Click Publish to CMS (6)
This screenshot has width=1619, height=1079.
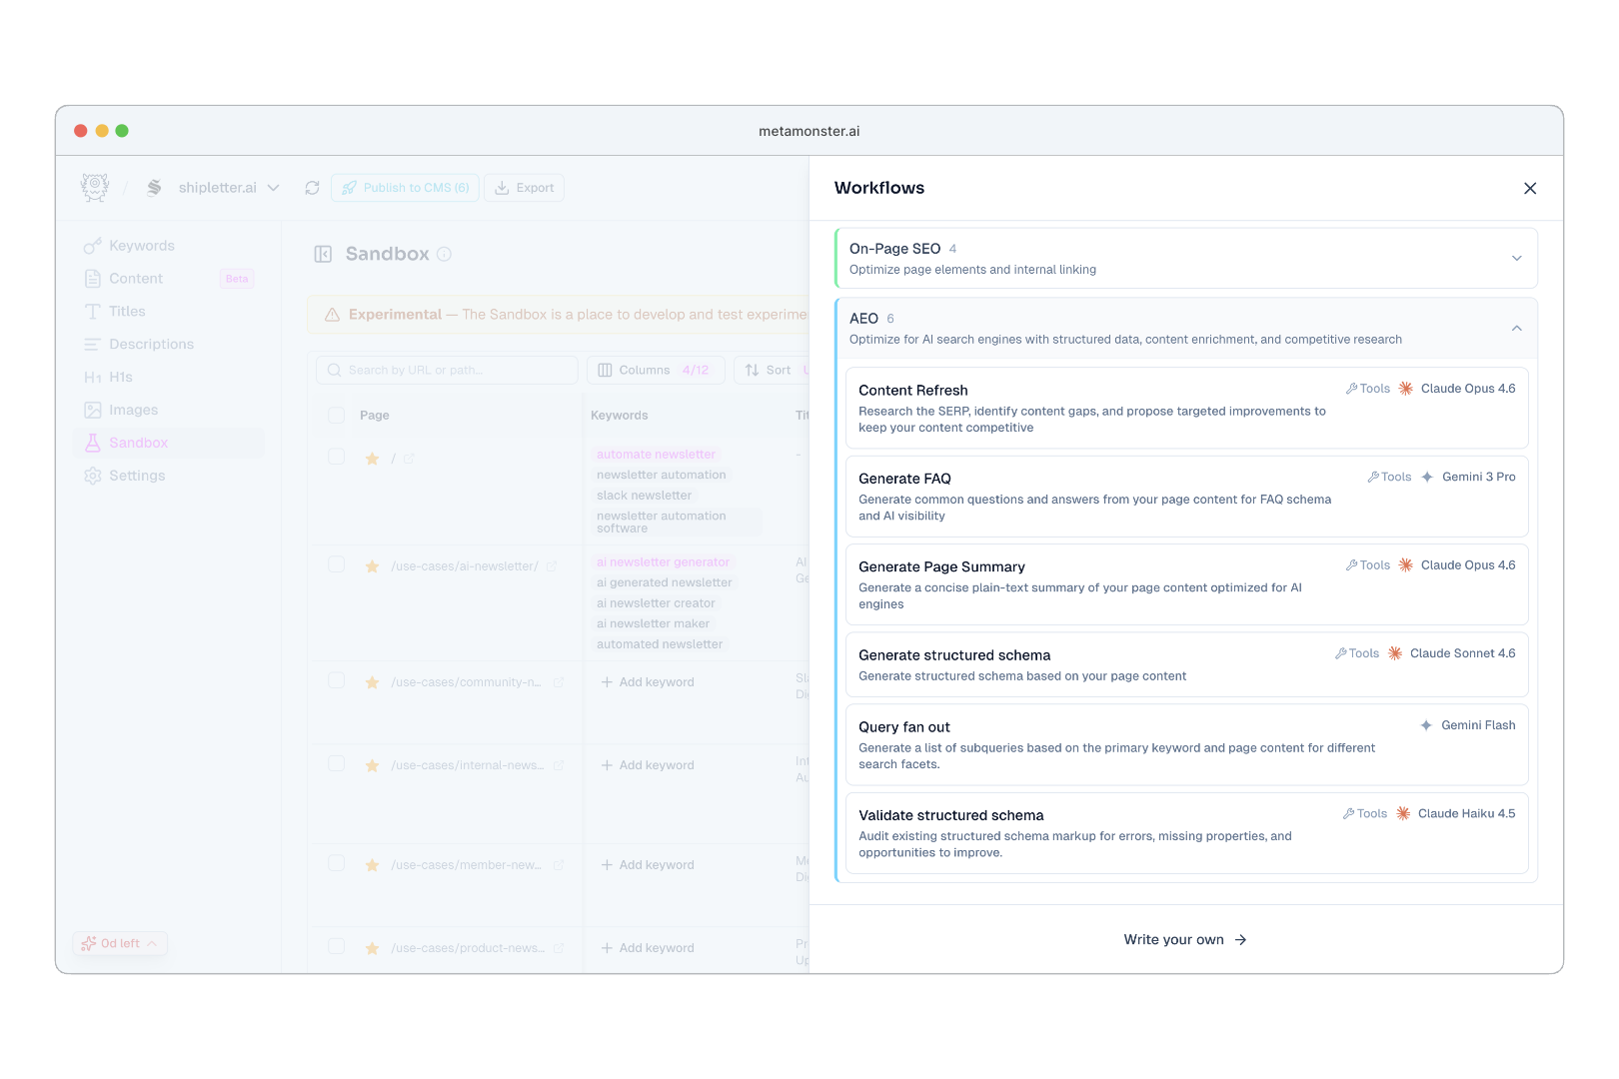(x=405, y=187)
